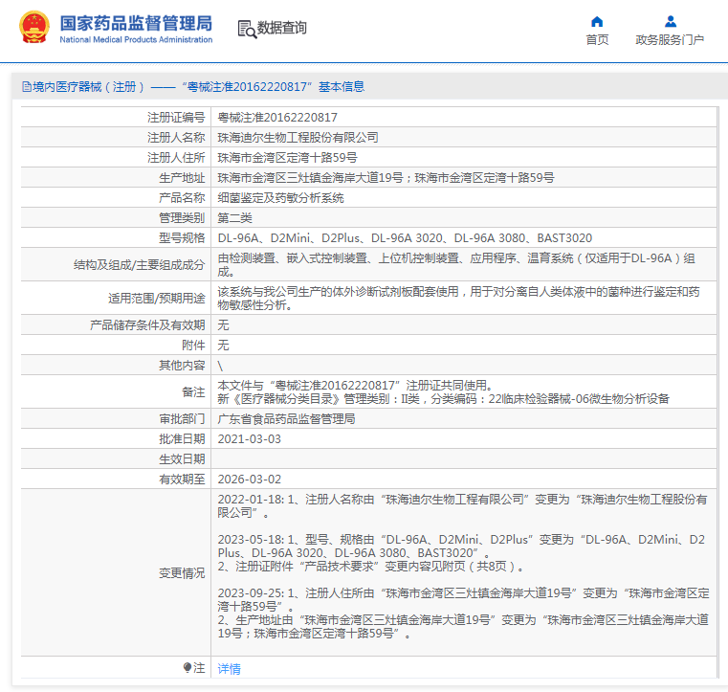This screenshot has height=692, width=728.
Task: Click the 适用范围/预期用途 label
Action: tap(157, 299)
